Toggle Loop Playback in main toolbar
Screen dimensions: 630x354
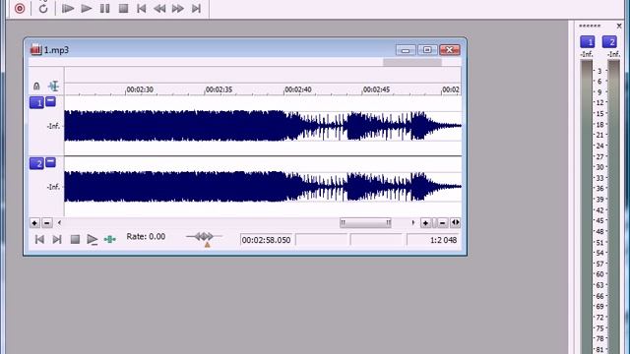[x=43, y=8]
